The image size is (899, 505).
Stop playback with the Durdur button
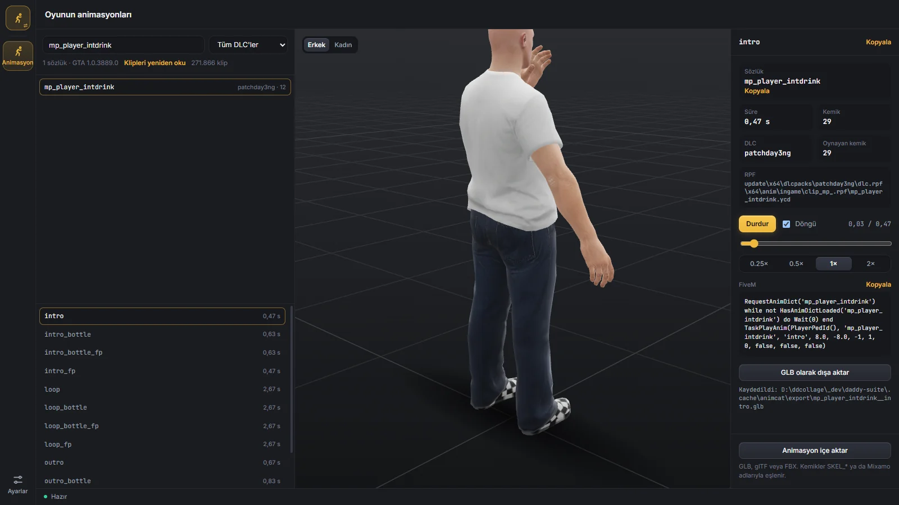[757, 224]
